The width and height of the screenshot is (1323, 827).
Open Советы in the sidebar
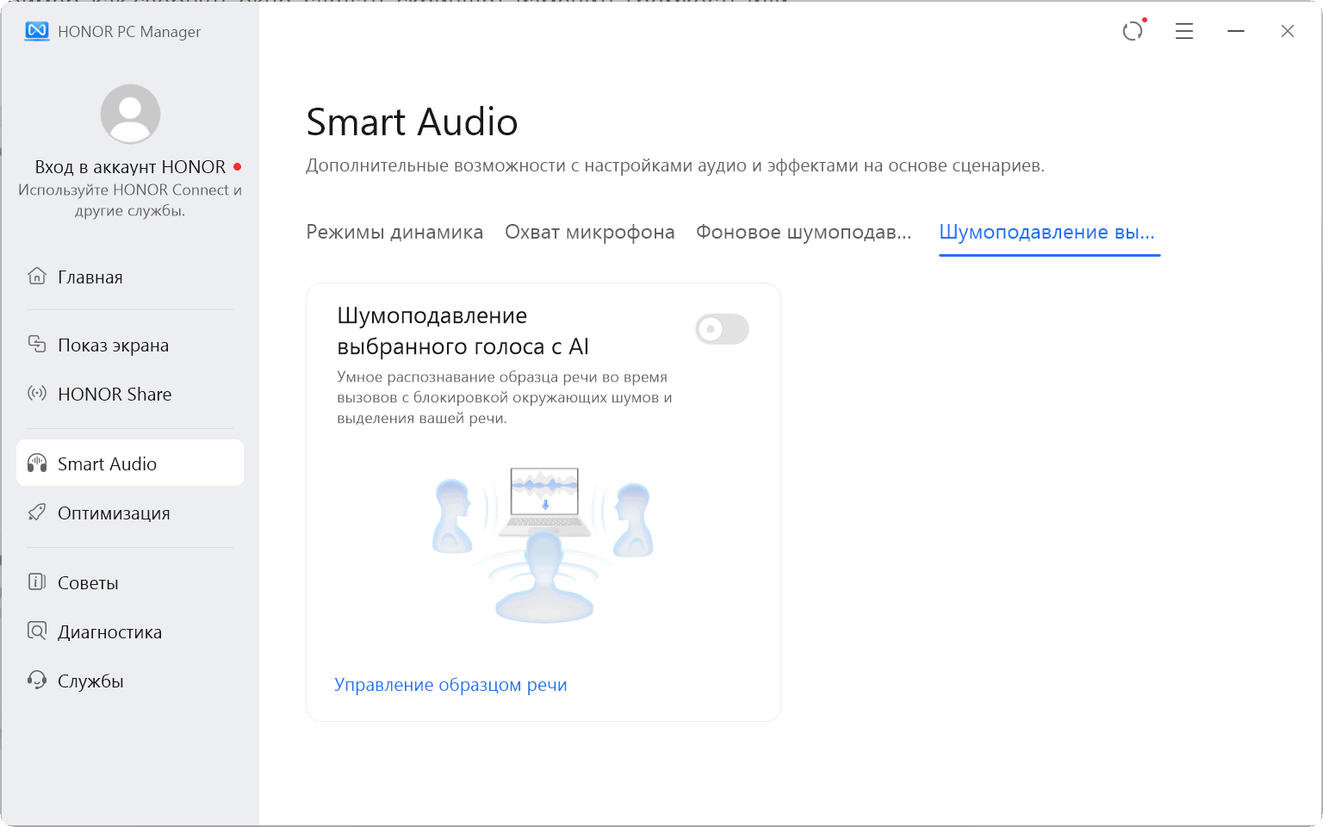(x=130, y=582)
